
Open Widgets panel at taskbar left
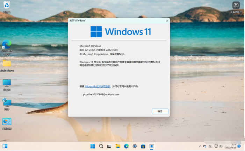coord(5,146)
